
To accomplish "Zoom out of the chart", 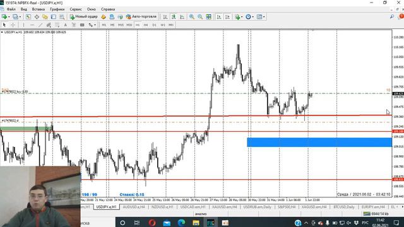I will (200, 17).
